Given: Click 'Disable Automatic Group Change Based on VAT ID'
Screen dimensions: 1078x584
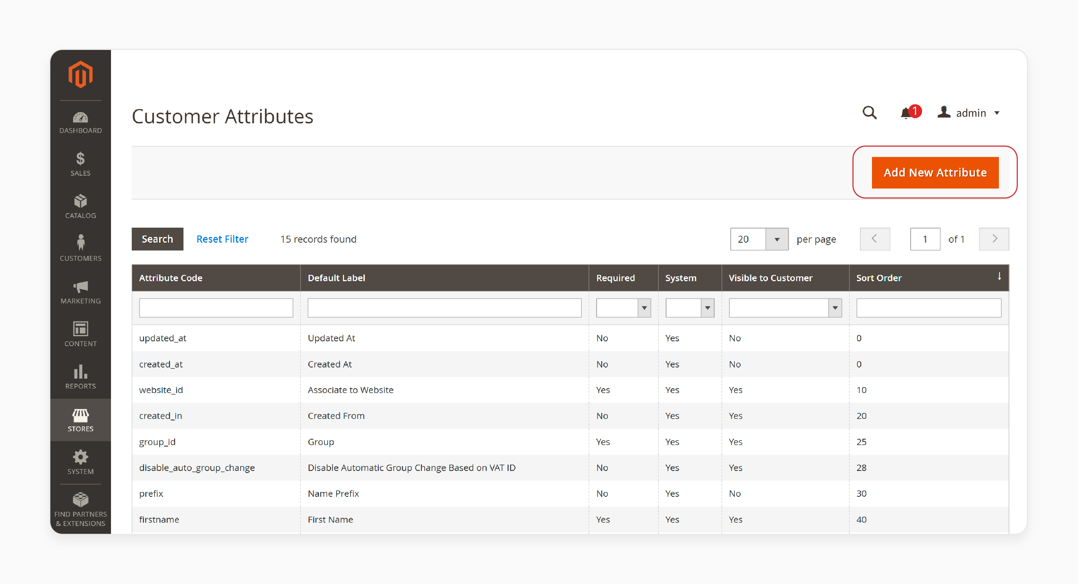Looking at the screenshot, I should (x=411, y=468).
